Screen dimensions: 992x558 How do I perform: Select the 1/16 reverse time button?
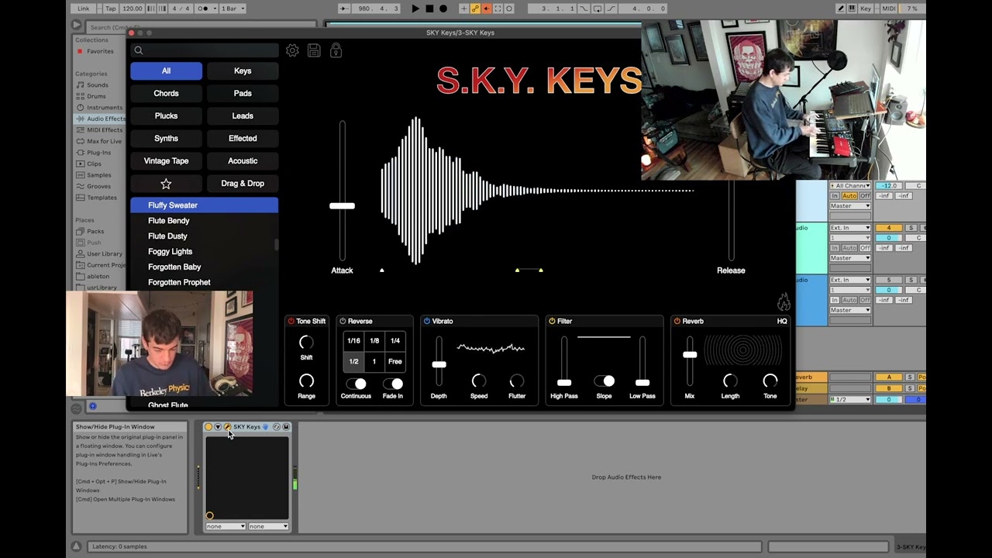353,341
